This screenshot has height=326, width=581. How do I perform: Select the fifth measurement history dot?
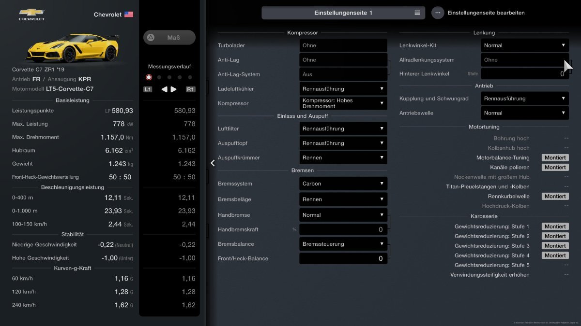tap(190, 77)
